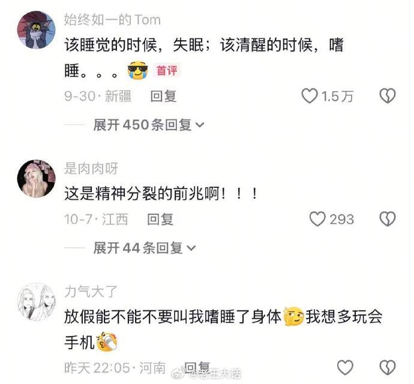Screen dimensions: 414x384
Task: Open username 力气大了
Action: pos(91,292)
